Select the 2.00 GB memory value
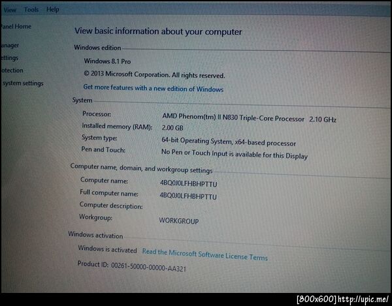Screen dimensions: 392x306 pos(172,128)
